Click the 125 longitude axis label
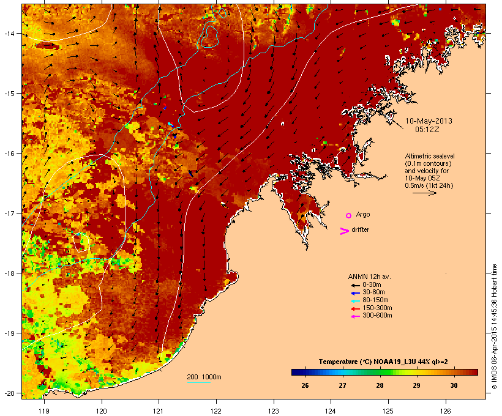 388,411
